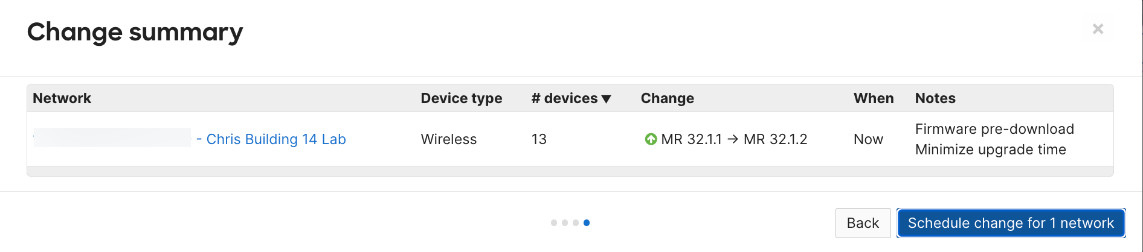Click the When column header
1143x252 pixels.
click(x=874, y=98)
